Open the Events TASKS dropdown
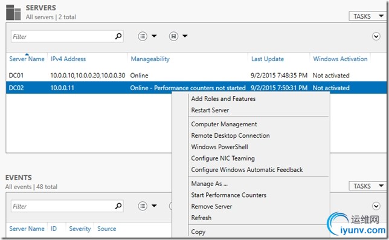 367,186
